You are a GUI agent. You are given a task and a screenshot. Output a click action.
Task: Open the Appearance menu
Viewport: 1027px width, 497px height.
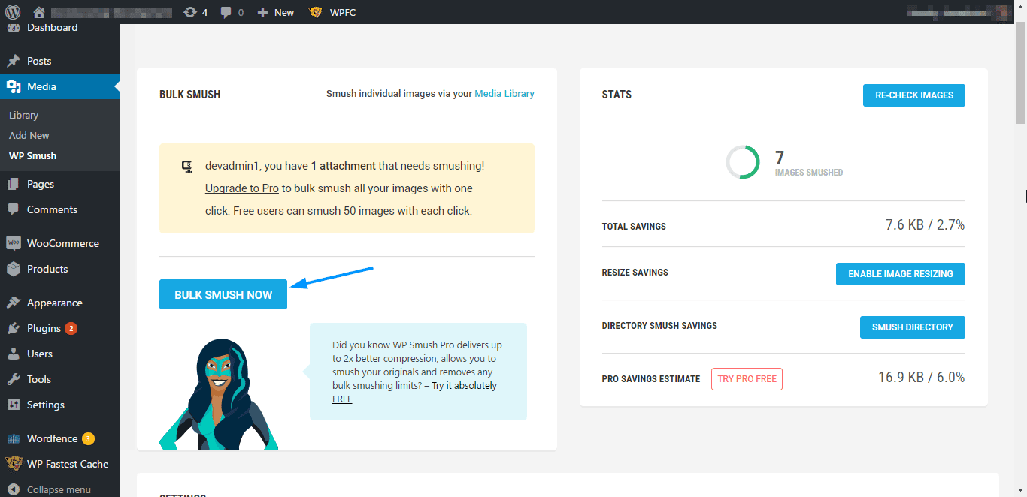coord(60,303)
